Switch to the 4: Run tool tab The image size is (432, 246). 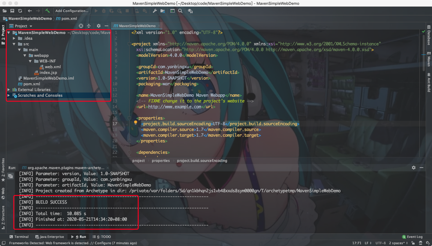[x=78, y=237]
